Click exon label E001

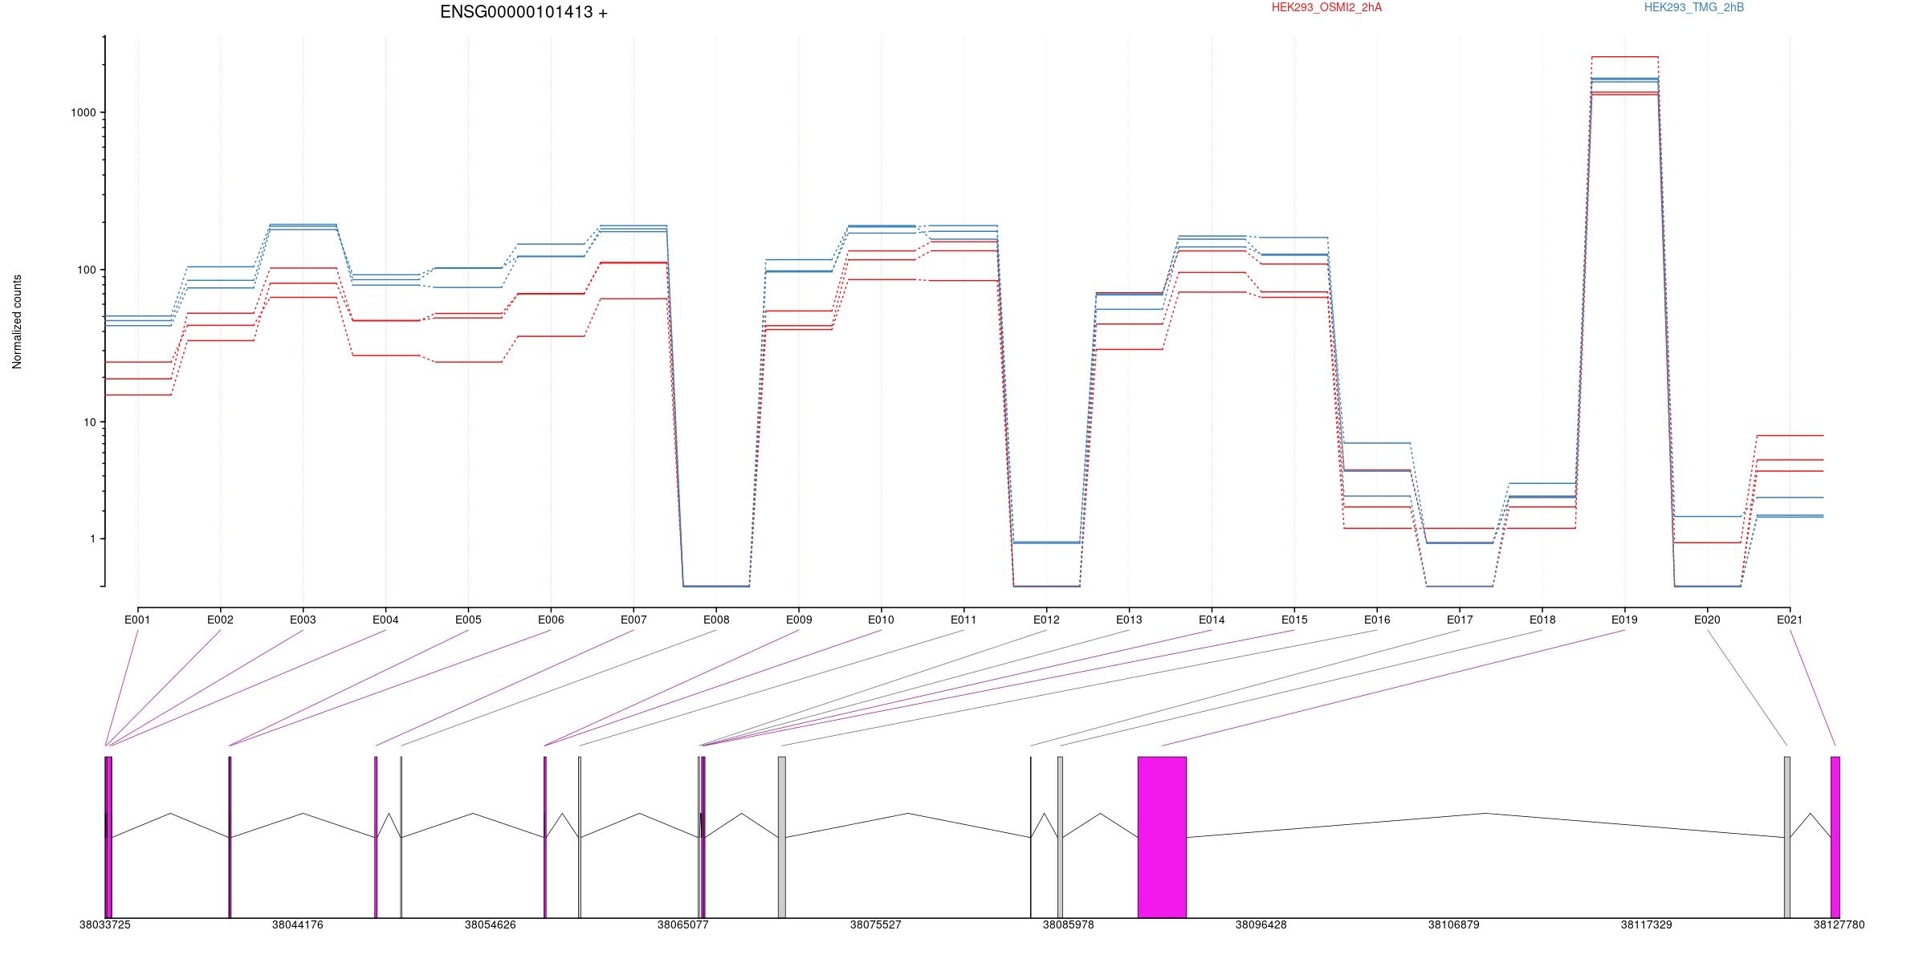[x=137, y=620]
